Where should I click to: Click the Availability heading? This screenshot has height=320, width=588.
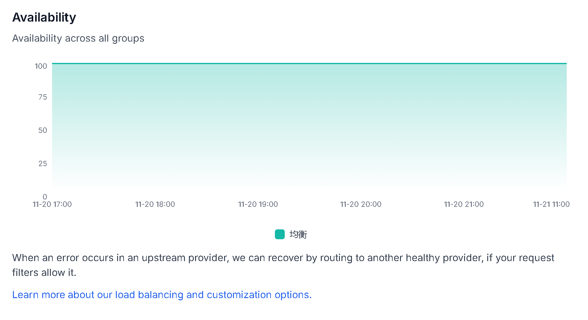pyautogui.click(x=44, y=17)
